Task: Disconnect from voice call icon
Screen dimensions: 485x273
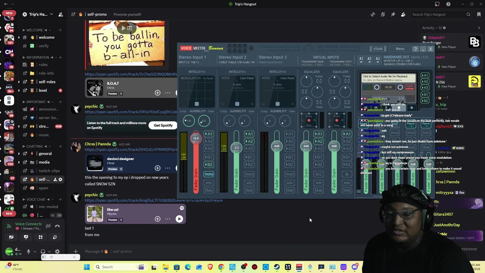Action: (x=57, y=226)
